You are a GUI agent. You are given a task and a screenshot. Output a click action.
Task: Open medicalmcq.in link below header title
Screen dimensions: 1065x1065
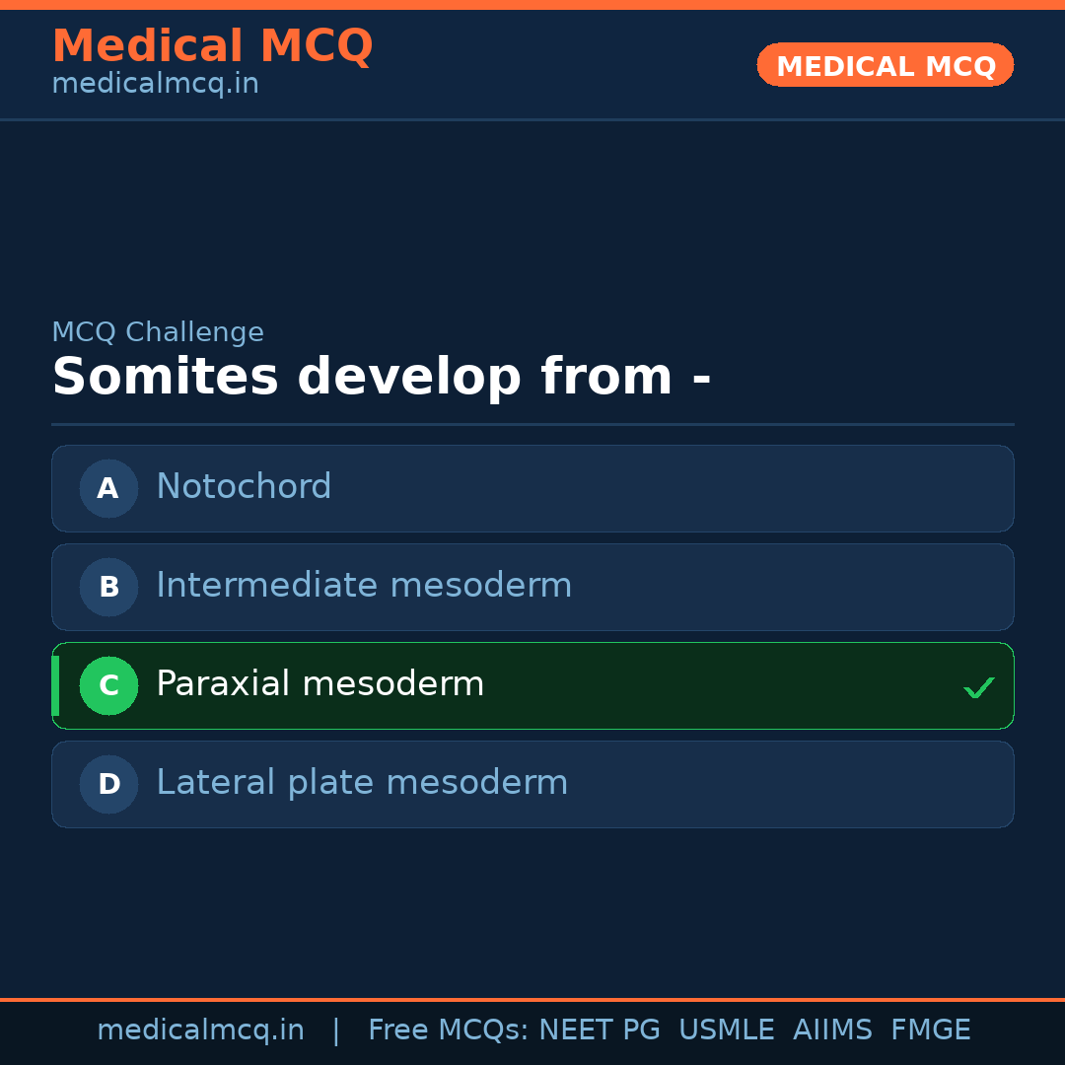click(155, 85)
